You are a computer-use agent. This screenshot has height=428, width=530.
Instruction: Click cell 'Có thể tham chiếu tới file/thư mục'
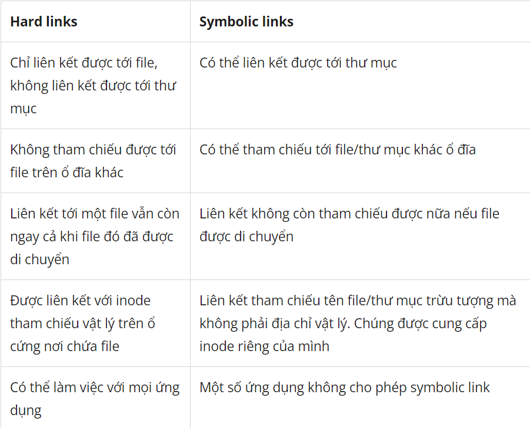tap(360, 161)
